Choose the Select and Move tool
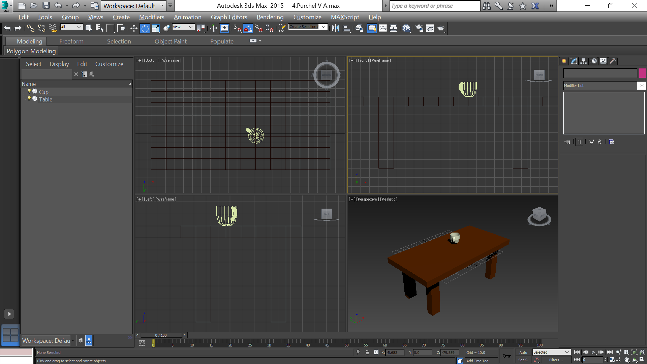647x364 pixels. tap(134, 28)
